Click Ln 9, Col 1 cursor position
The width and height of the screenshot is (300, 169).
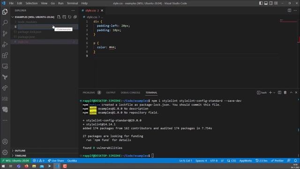186,161
